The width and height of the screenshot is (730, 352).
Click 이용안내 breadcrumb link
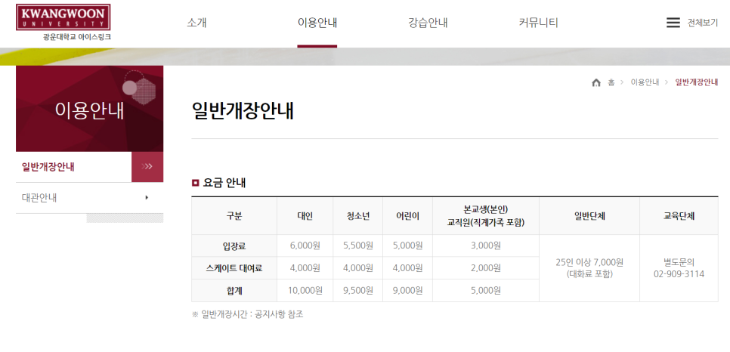[x=645, y=82]
